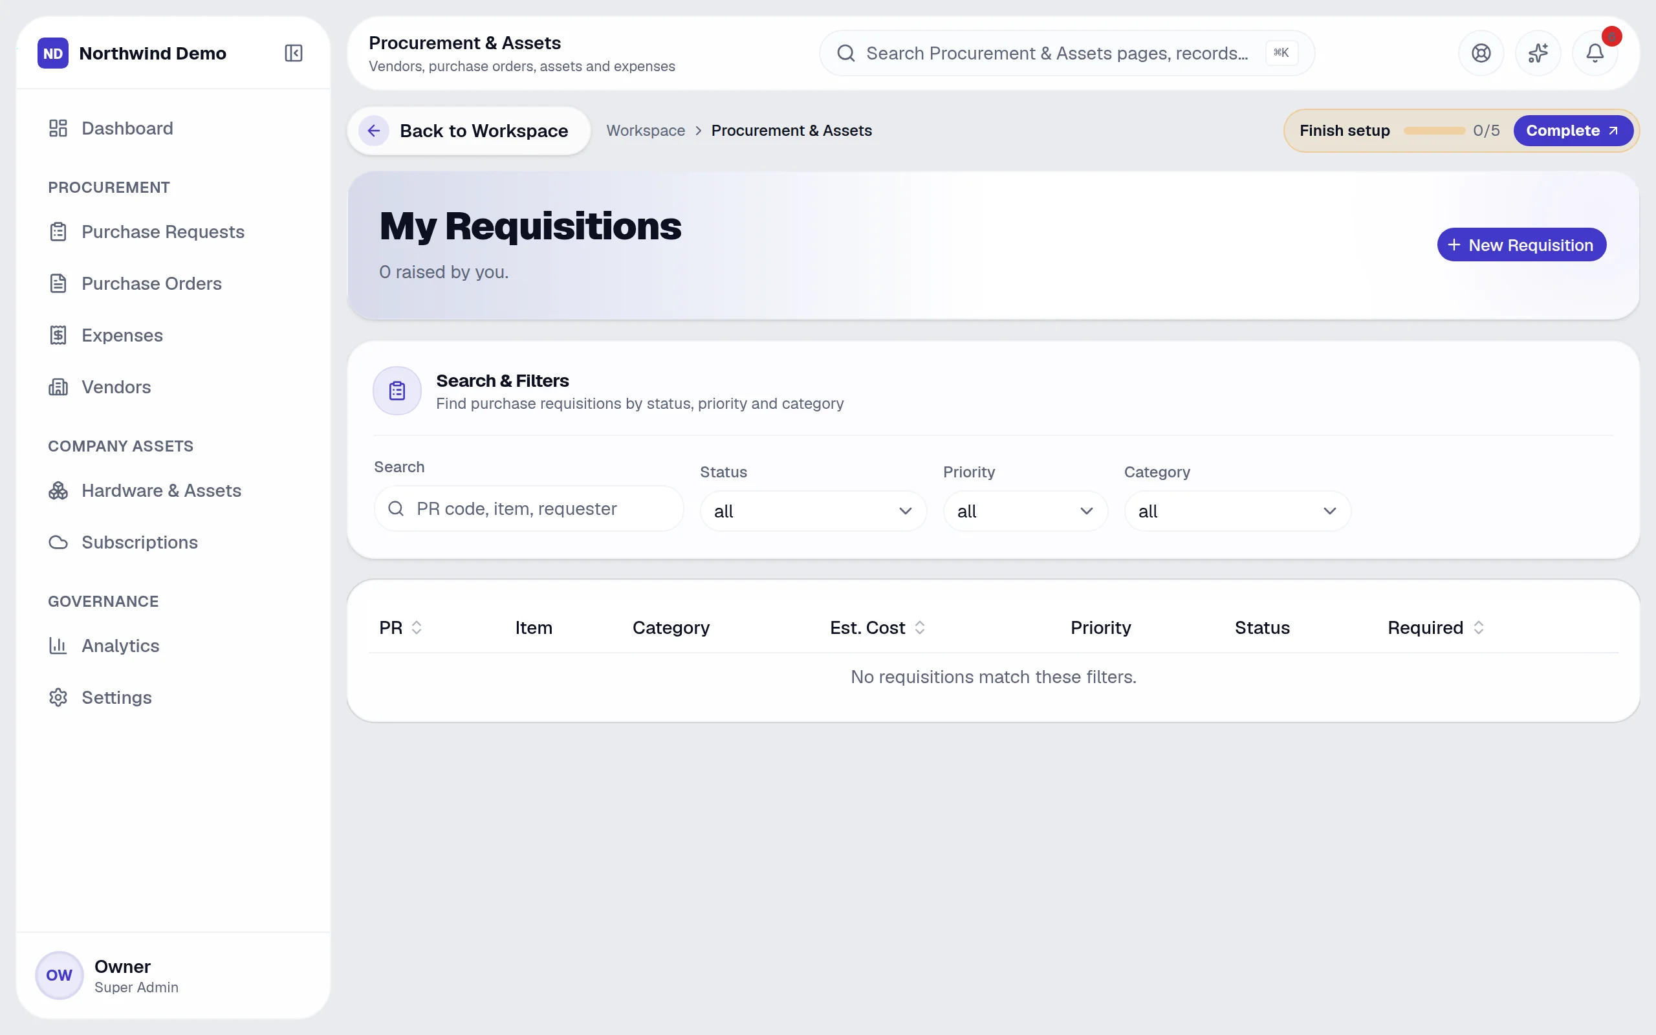Navigate to Vendors page
The width and height of the screenshot is (1656, 1035).
tap(116, 387)
